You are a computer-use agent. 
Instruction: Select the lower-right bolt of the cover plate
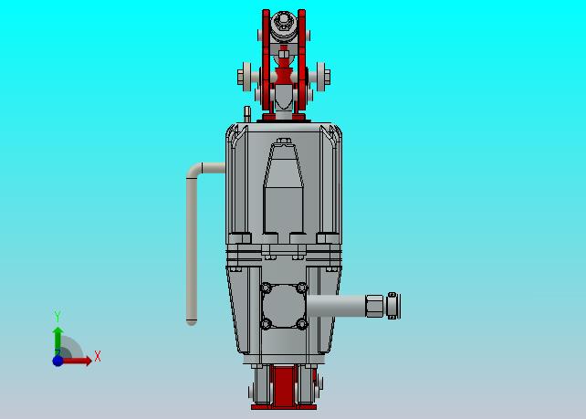pos(301,324)
